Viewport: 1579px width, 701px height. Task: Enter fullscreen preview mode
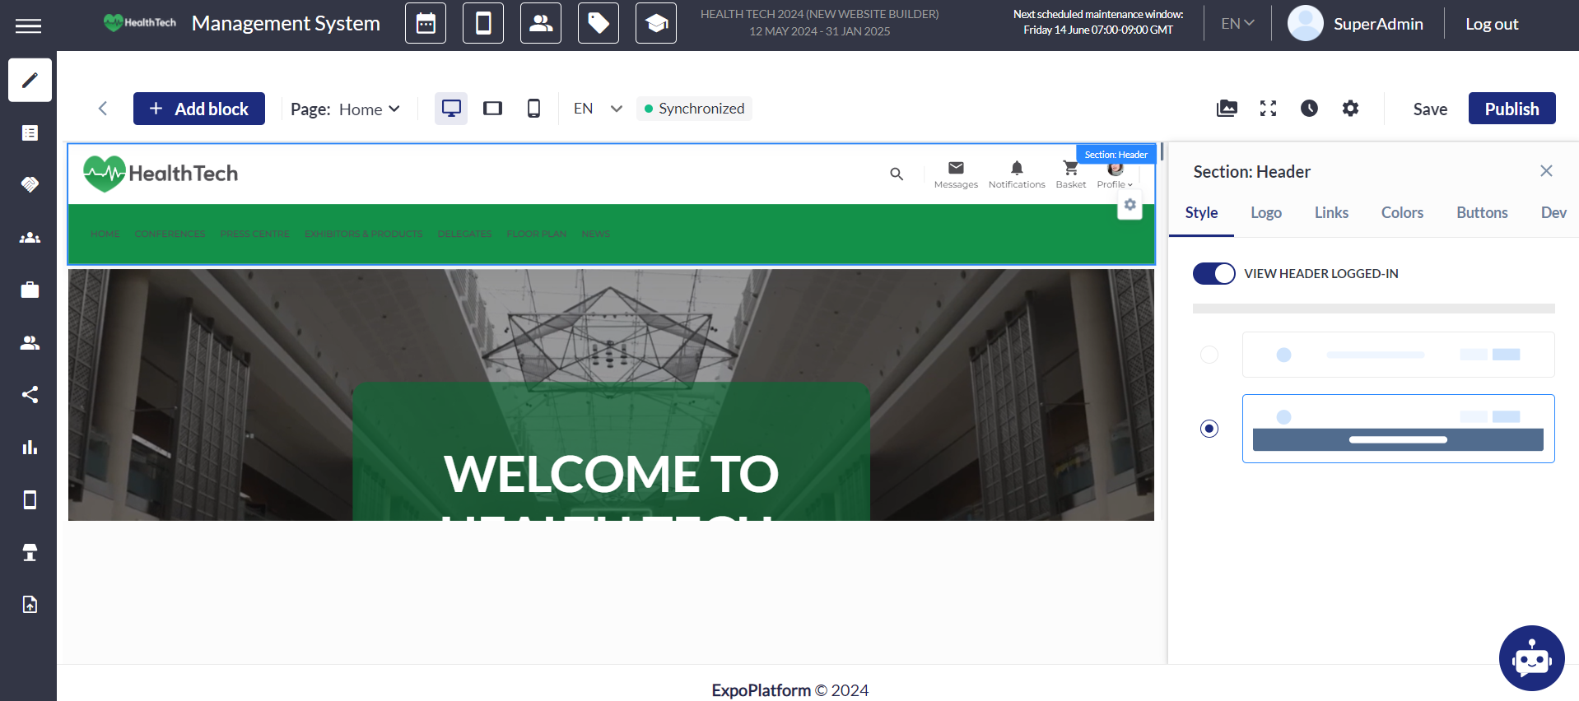coord(1268,109)
